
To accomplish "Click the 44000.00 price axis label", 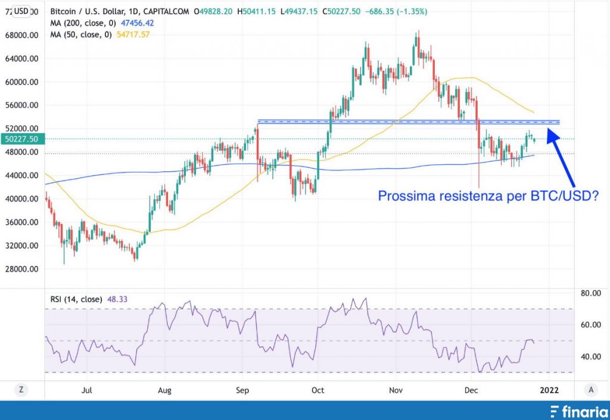I will [x=22, y=175].
